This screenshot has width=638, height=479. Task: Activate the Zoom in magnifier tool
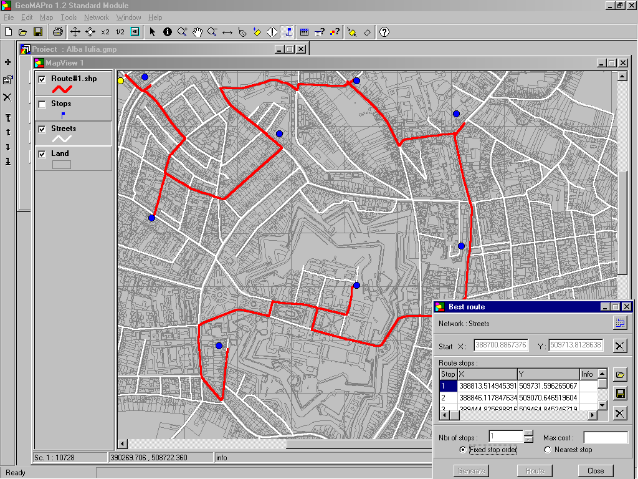tap(183, 32)
